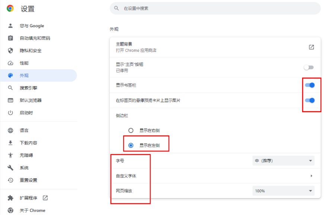This screenshot has height=215, width=333.
Task: Click the magnifier icon for 搜索引擎
Action: [x=10, y=88]
